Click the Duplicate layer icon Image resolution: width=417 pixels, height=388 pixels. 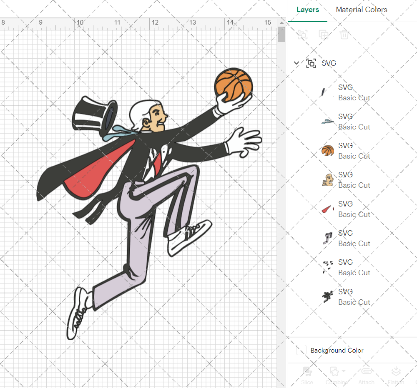point(324,35)
